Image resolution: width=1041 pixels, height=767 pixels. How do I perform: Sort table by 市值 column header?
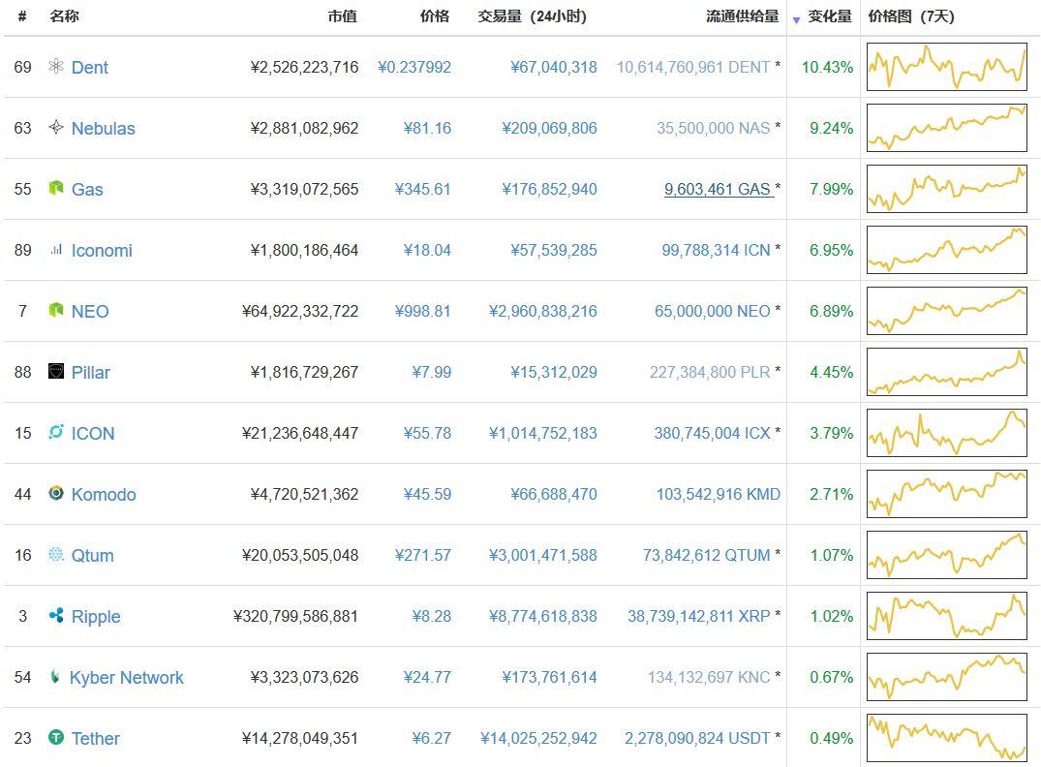coord(343,15)
